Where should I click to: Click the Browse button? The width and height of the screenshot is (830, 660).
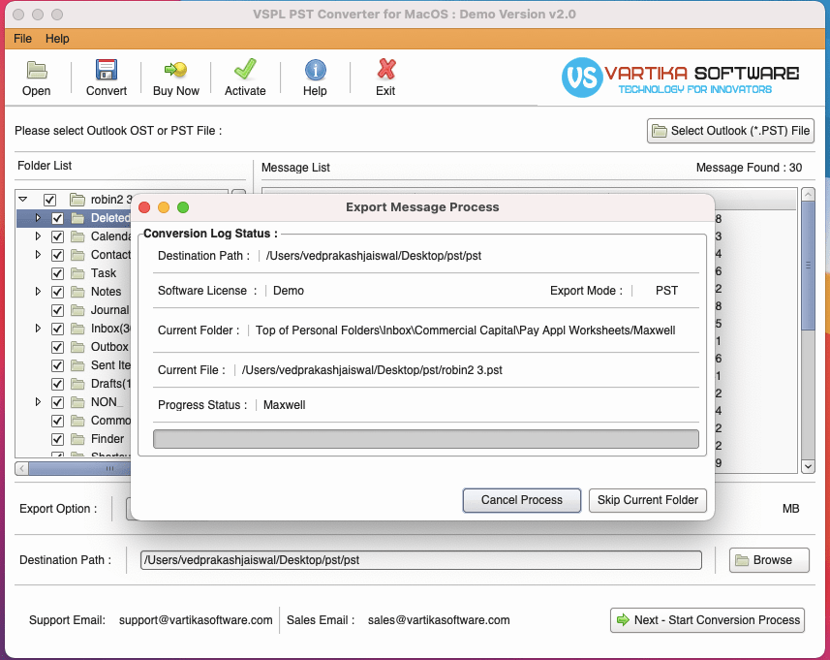769,560
